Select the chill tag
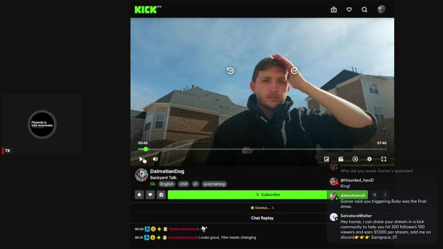This screenshot has height=249, width=443. (183, 184)
